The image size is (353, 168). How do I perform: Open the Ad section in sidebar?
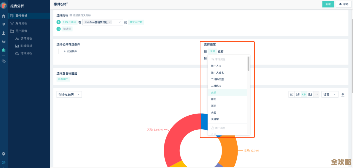tap(4, 42)
